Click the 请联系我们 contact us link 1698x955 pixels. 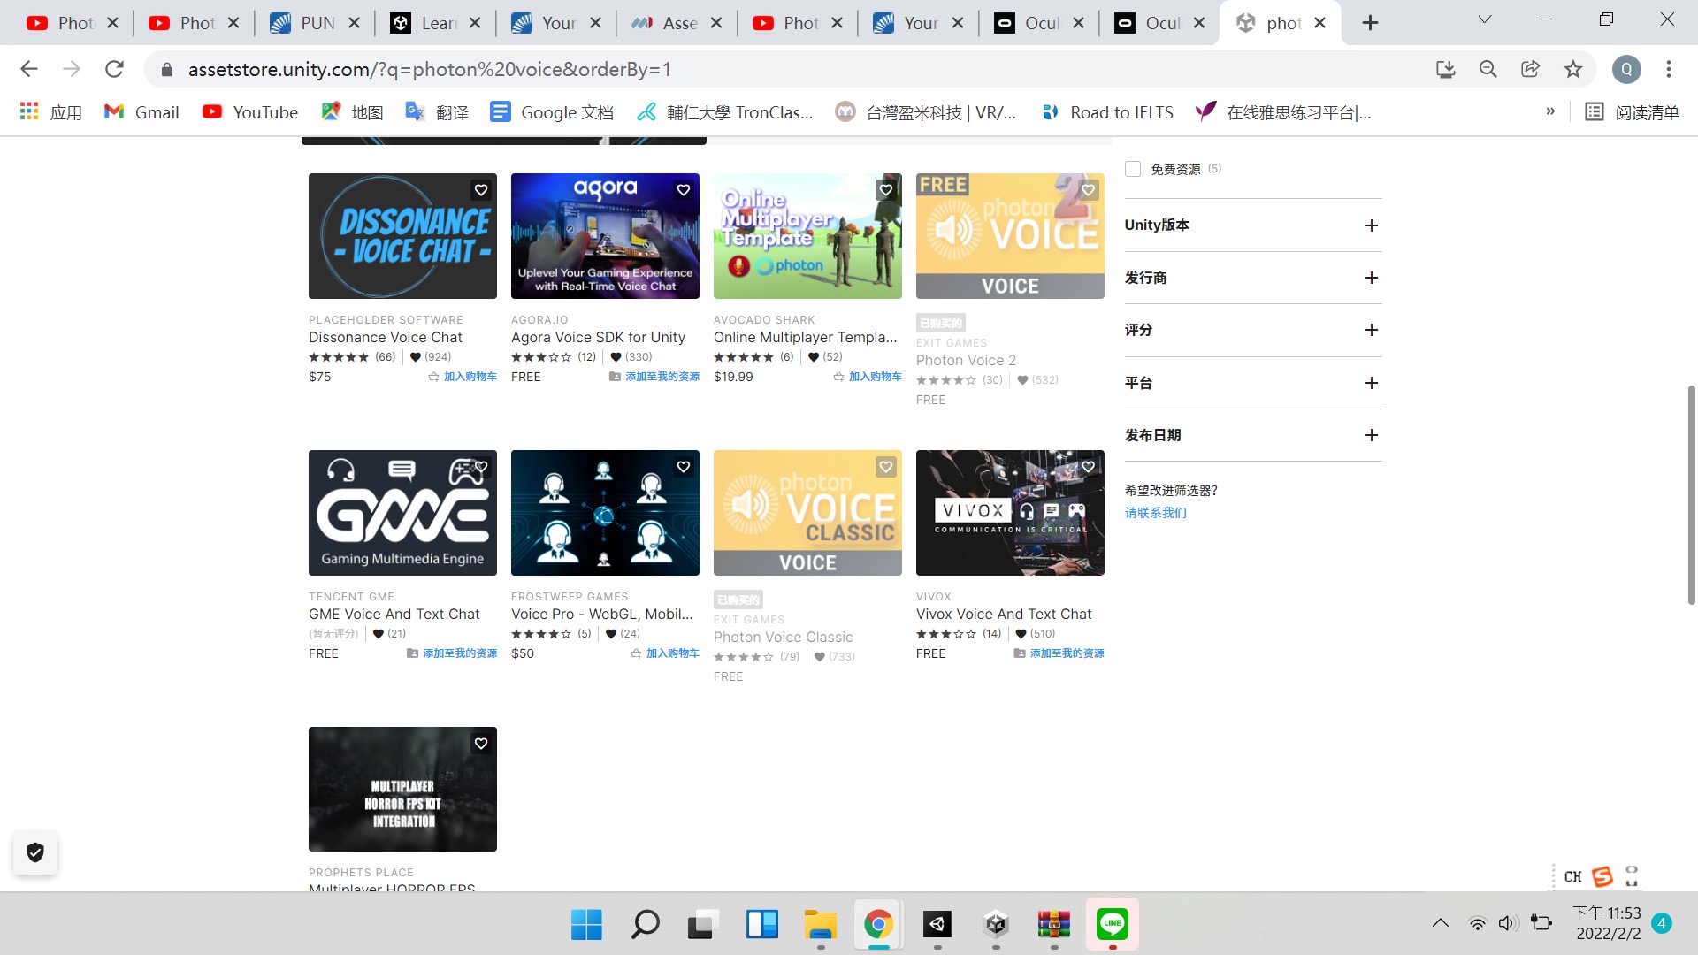pos(1156,513)
